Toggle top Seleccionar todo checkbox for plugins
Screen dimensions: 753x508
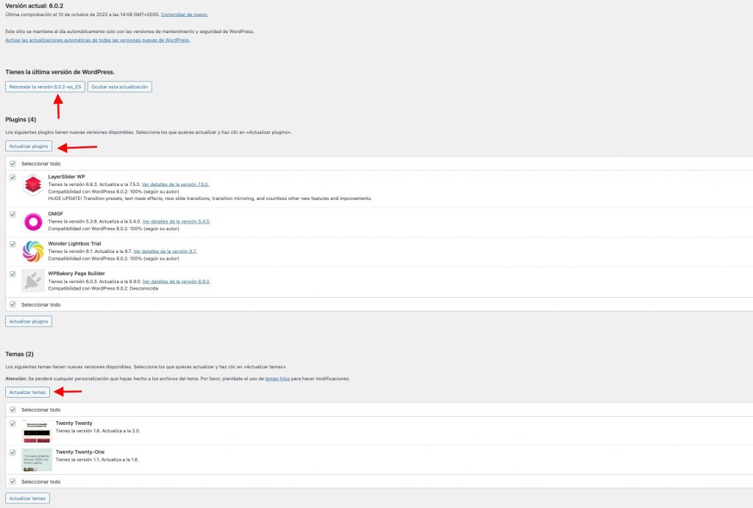point(13,164)
